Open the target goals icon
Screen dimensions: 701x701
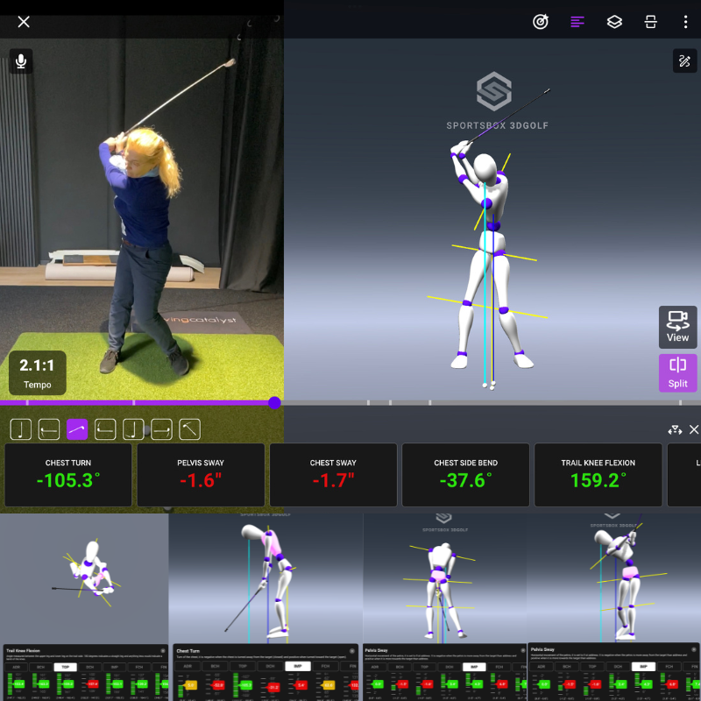click(x=541, y=22)
